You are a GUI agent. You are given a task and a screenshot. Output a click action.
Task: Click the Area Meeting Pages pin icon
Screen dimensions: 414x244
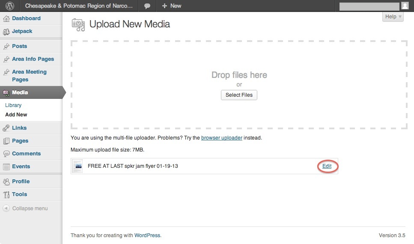point(6,72)
